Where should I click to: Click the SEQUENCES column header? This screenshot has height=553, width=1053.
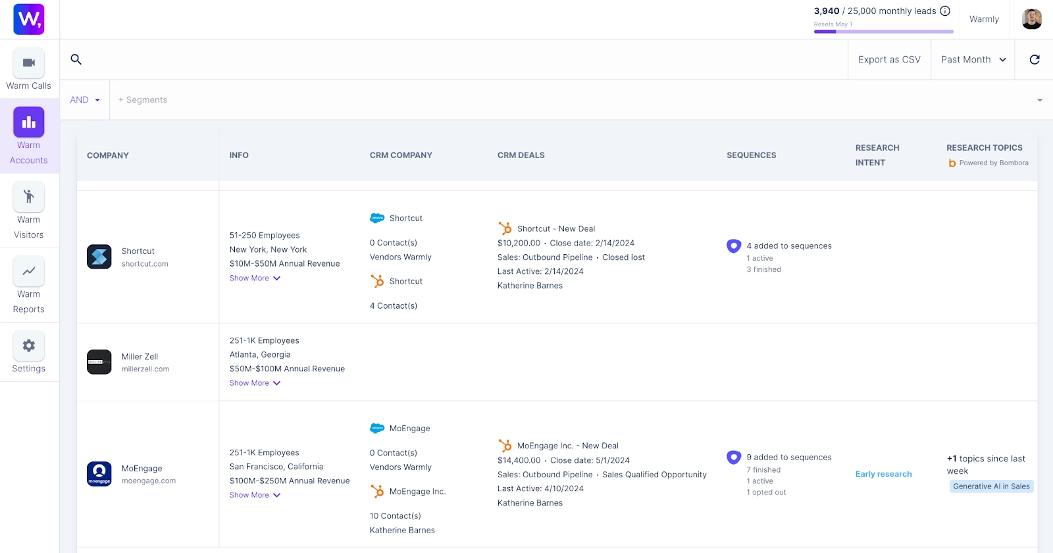point(752,155)
